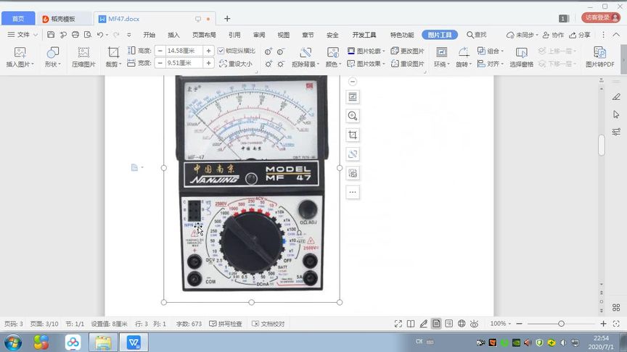627x352 pixels.
Task: Open the Insert (插入) ribbon tab
Action: coord(173,35)
